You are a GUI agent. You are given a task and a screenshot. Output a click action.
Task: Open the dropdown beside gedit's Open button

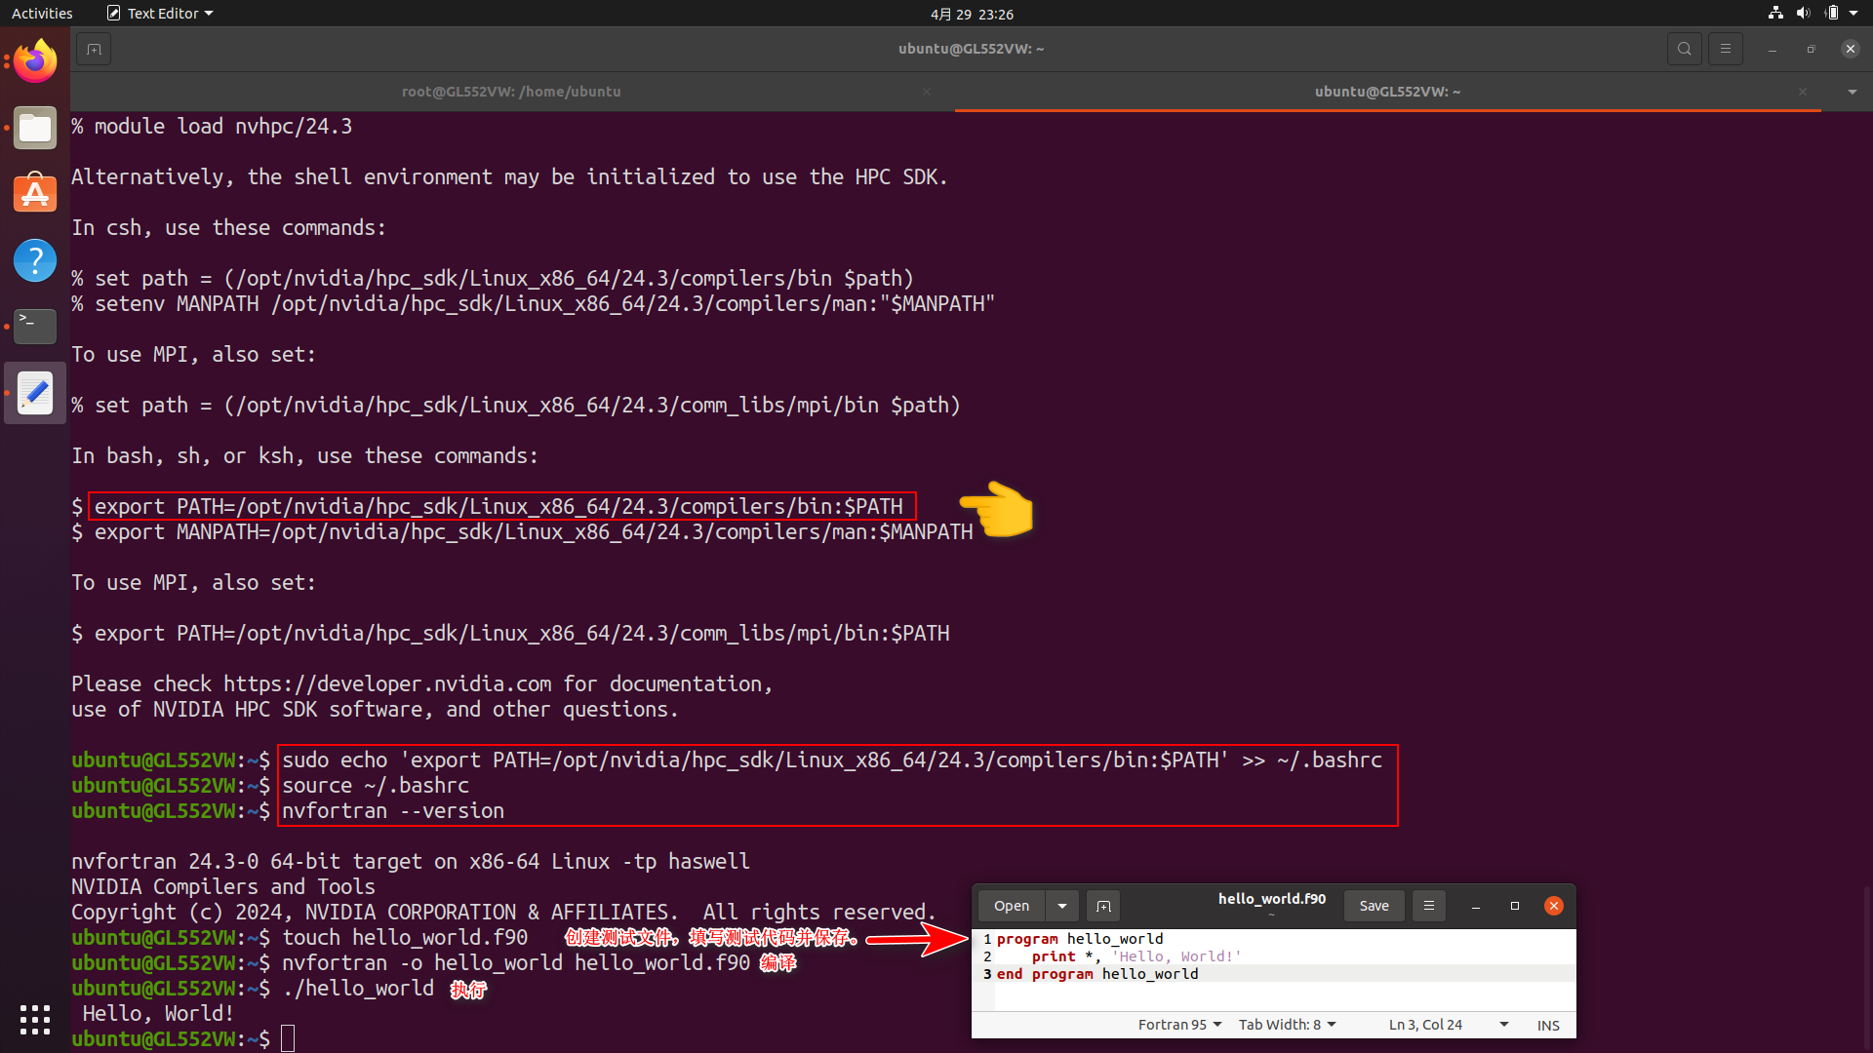(x=1061, y=906)
